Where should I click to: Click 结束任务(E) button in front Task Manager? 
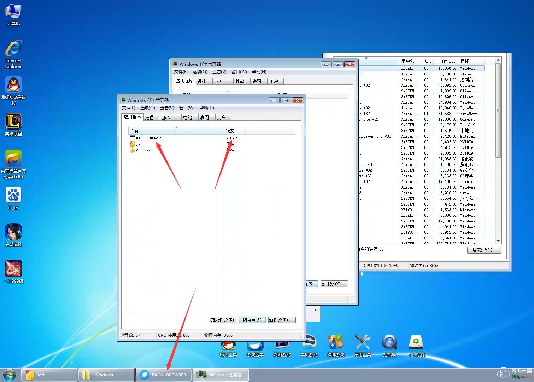point(222,320)
